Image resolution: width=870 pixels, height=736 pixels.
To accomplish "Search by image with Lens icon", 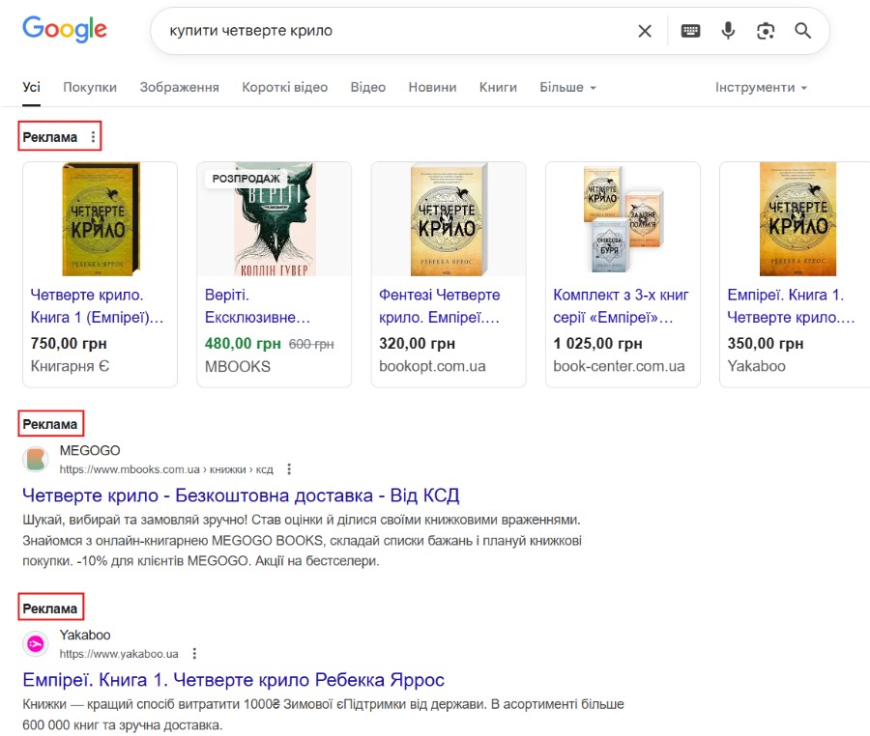I will pos(766,31).
